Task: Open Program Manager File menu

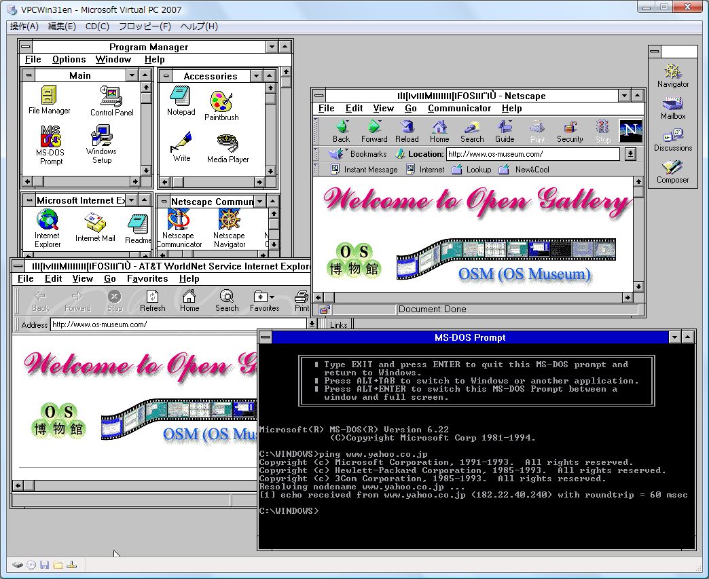Action: 33,59
